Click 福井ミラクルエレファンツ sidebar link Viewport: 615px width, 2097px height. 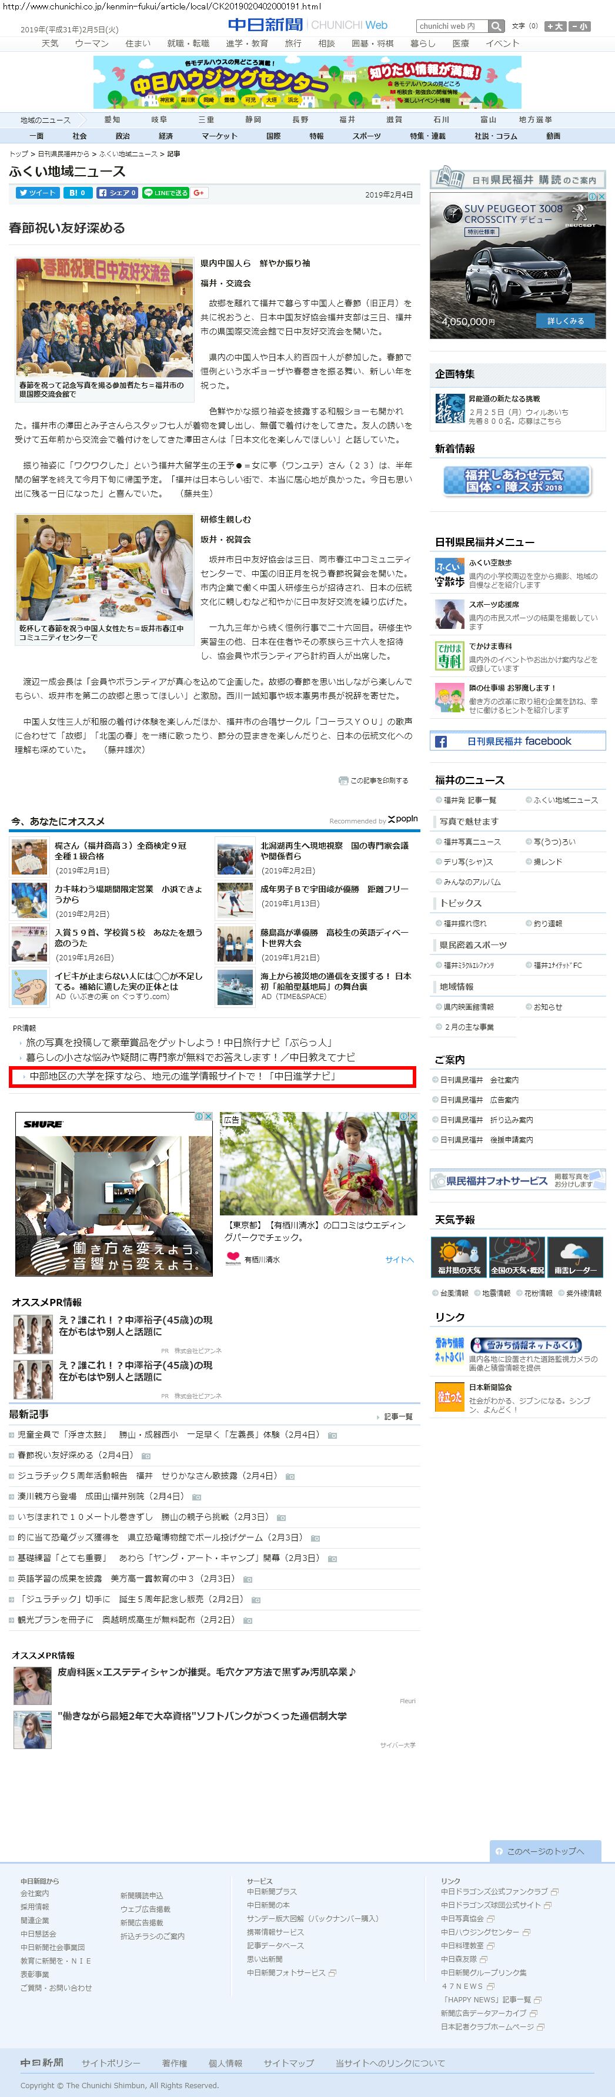pos(469,966)
